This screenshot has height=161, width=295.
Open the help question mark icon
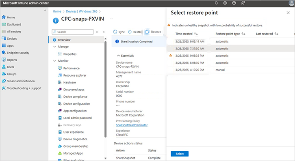click(x=234, y=3)
